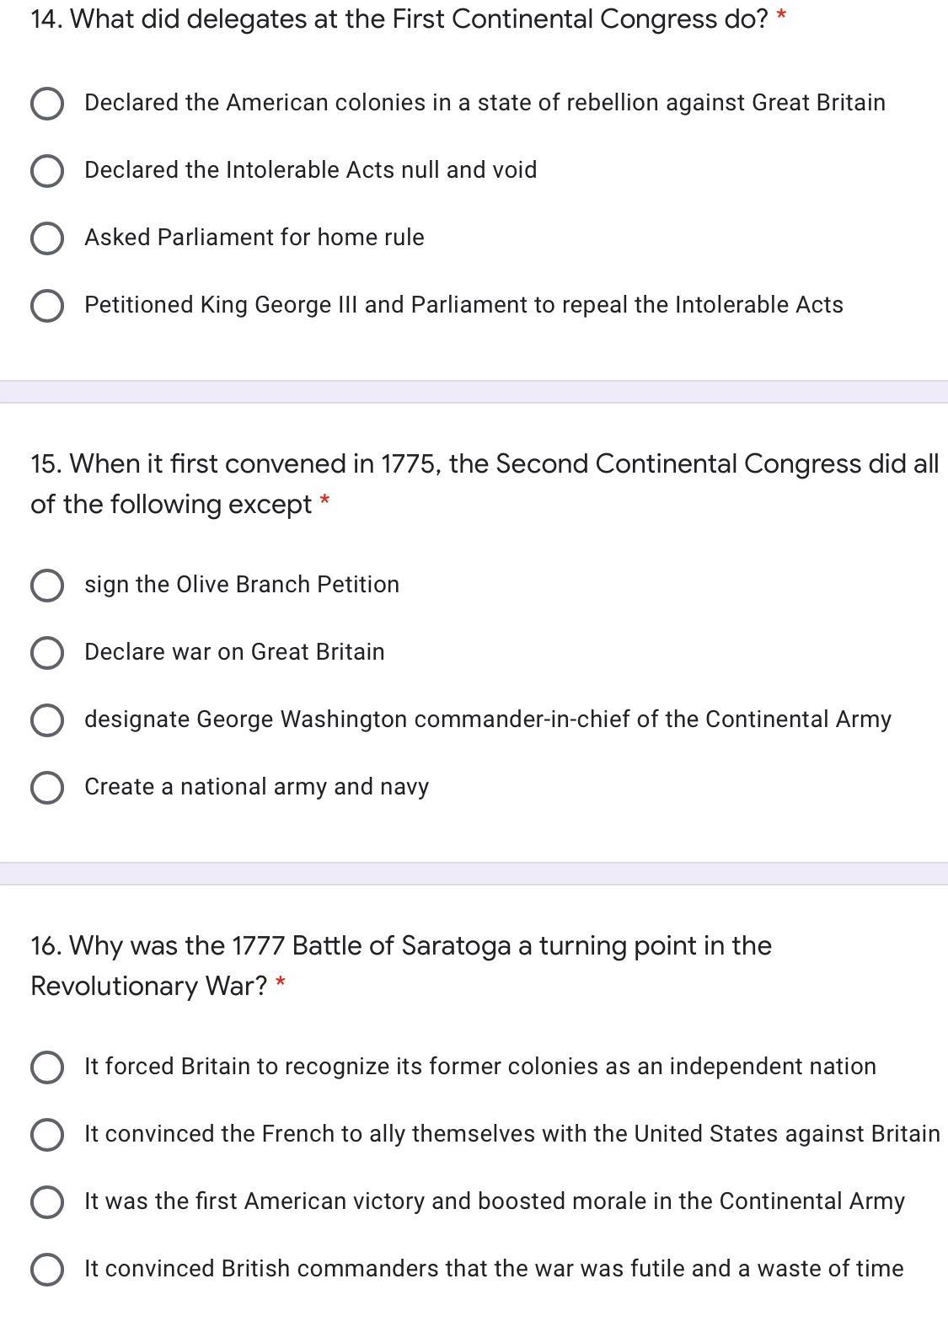
Task: Click the "sign the Olive Branch Petition" label text
Action: coord(242,585)
